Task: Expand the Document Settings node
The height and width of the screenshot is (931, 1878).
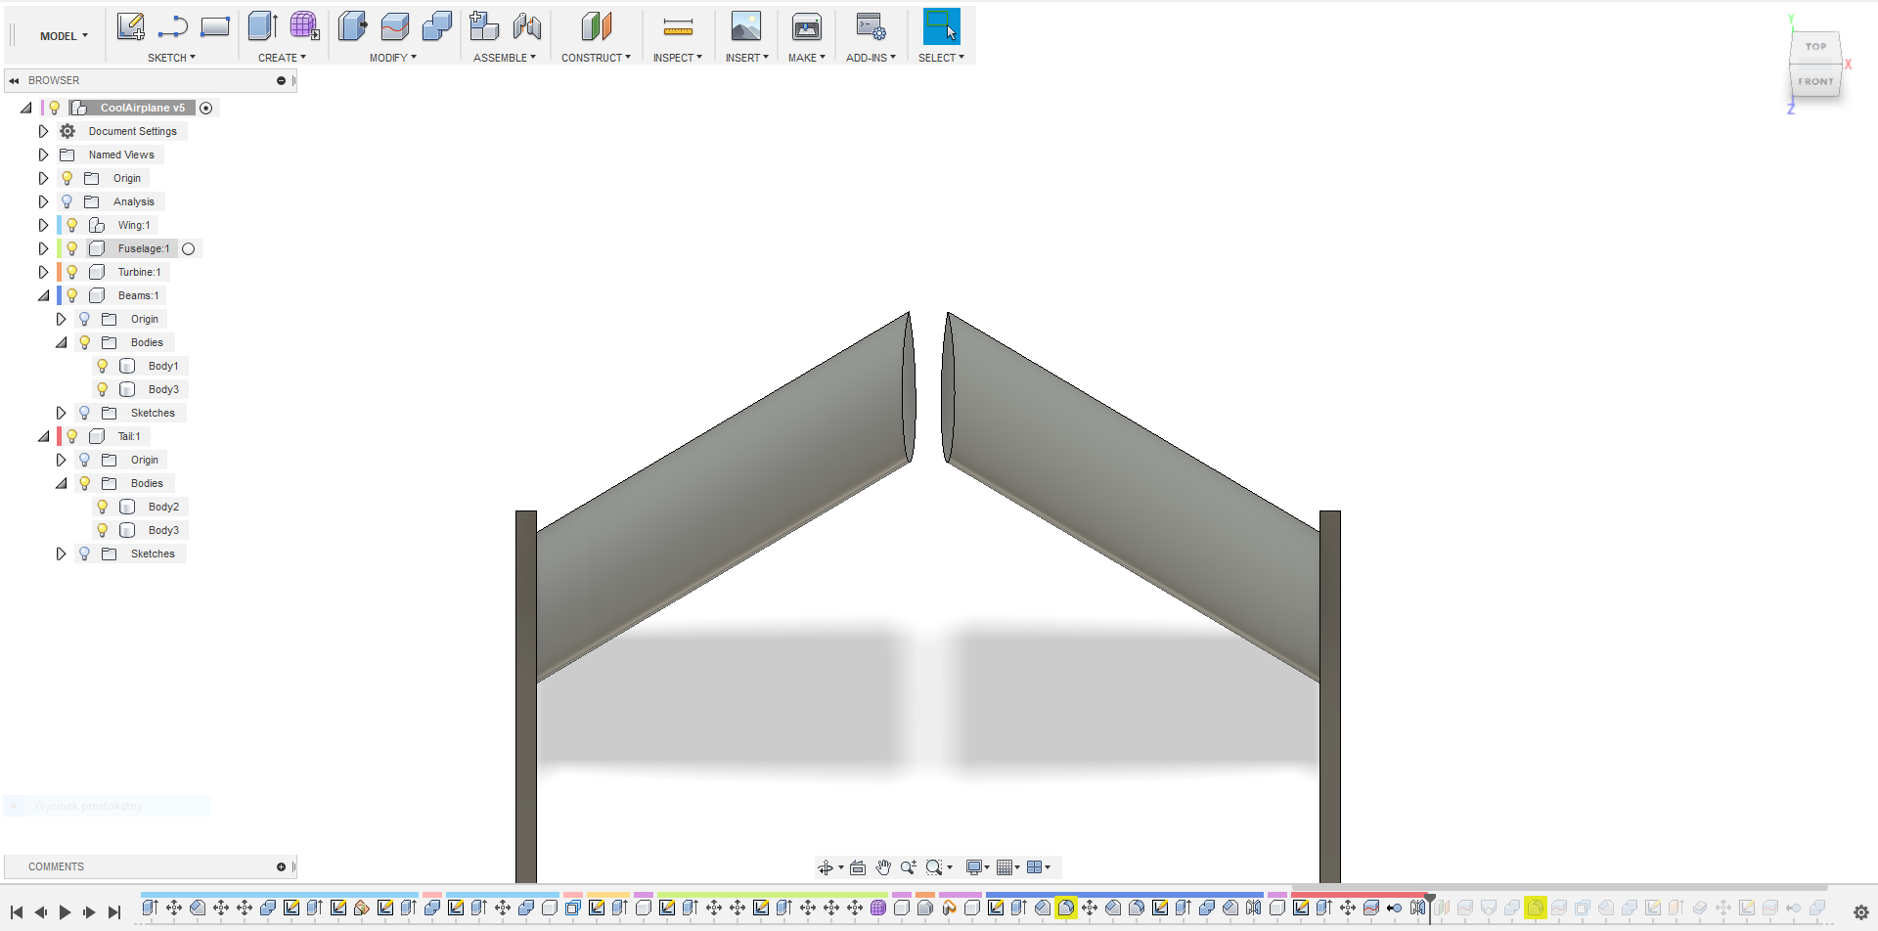Action: click(x=43, y=131)
